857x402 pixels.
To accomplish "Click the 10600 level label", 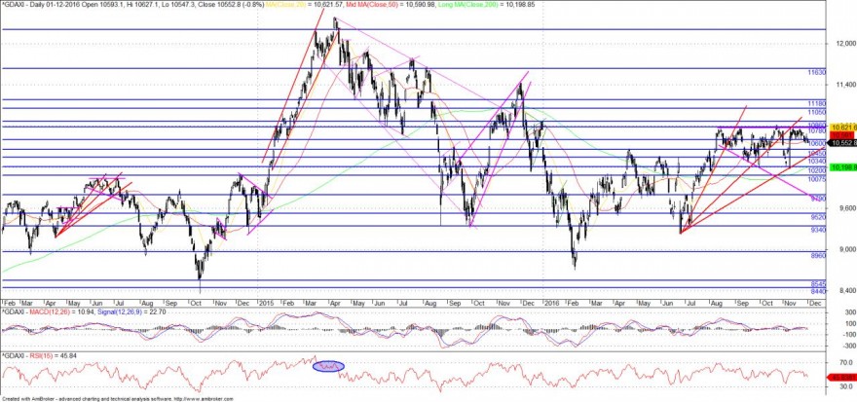I will (816, 143).
